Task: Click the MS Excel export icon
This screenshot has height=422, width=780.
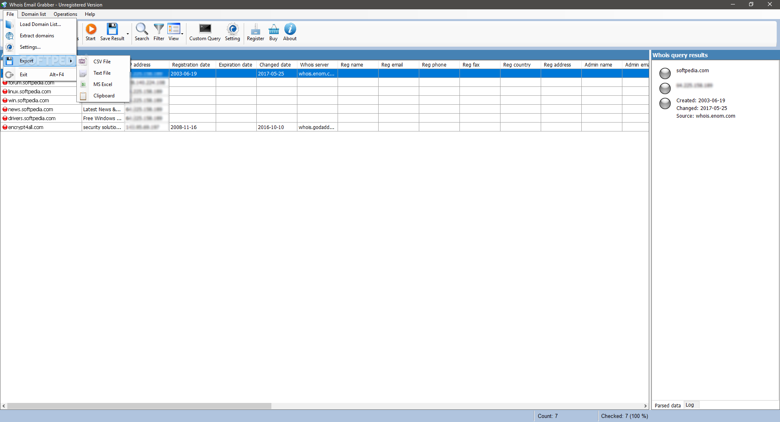Action: [x=83, y=84]
